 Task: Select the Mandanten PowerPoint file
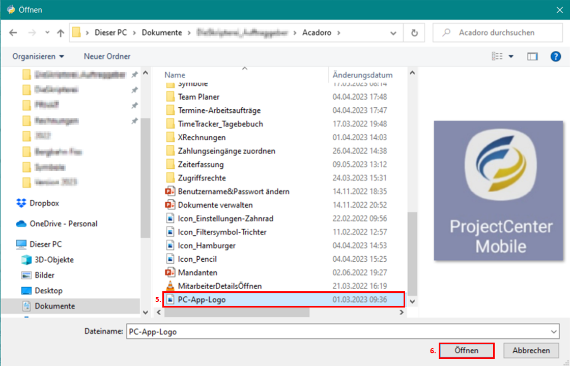pos(197,272)
